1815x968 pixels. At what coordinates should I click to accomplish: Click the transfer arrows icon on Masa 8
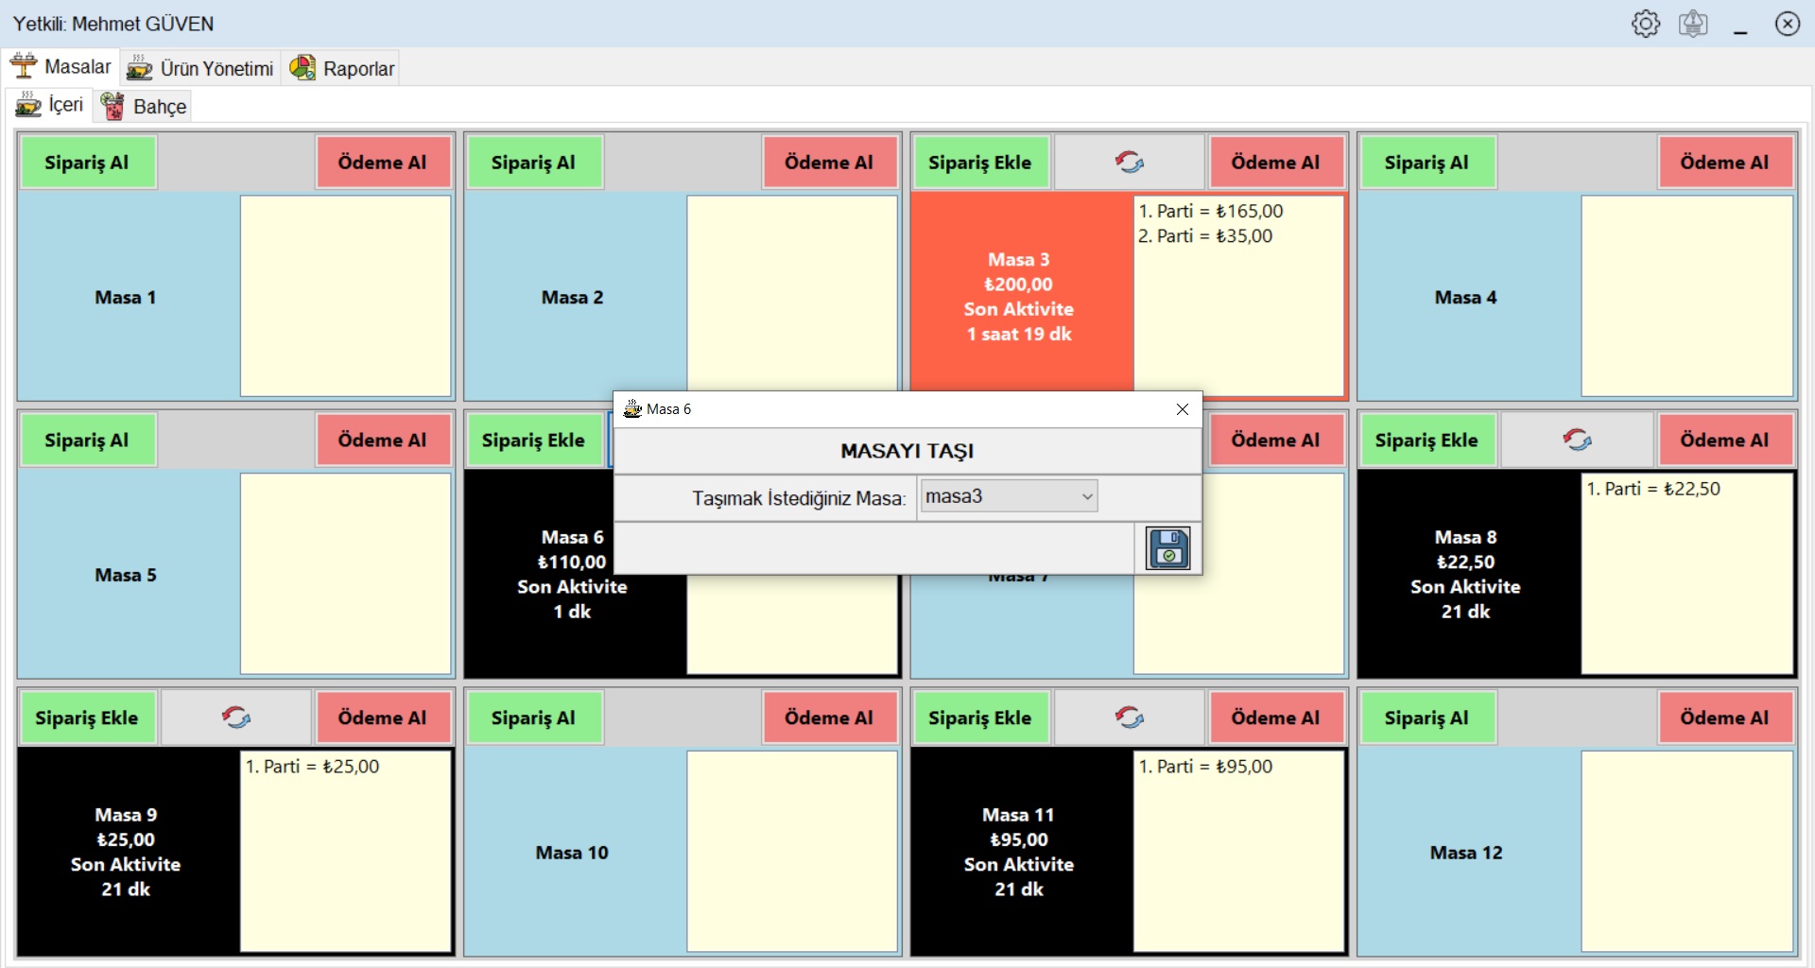(x=1577, y=441)
